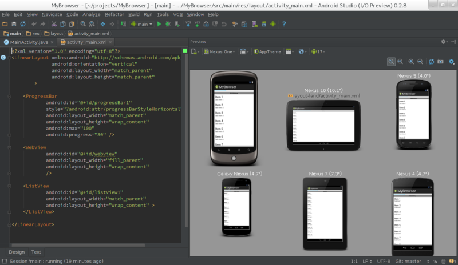This screenshot has height=265, width=458.
Task: Select the Galaxy Nexus preview thumbnail
Action: pos(236,207)
